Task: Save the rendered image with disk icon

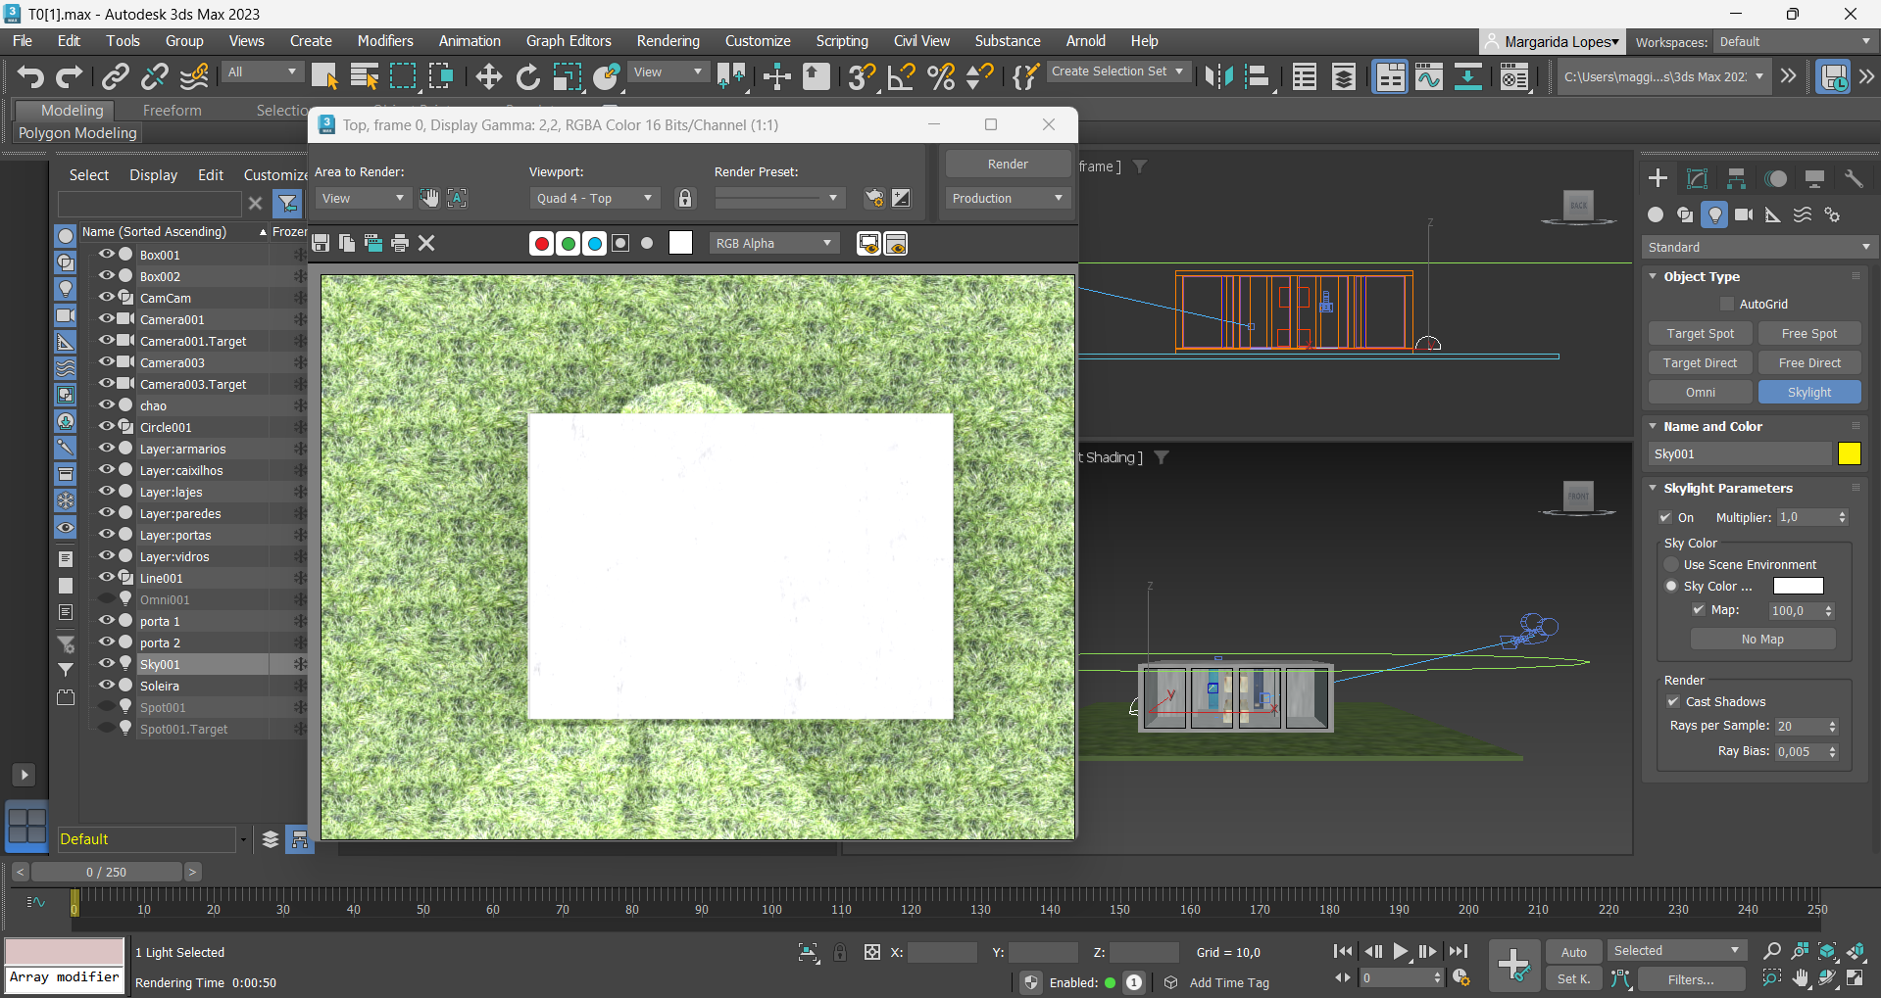Action: pos(321,243)
